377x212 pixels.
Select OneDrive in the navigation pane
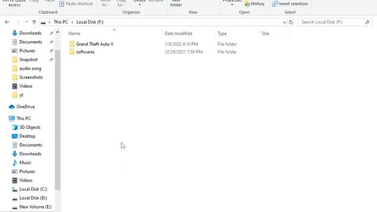(x=25, y=107)
